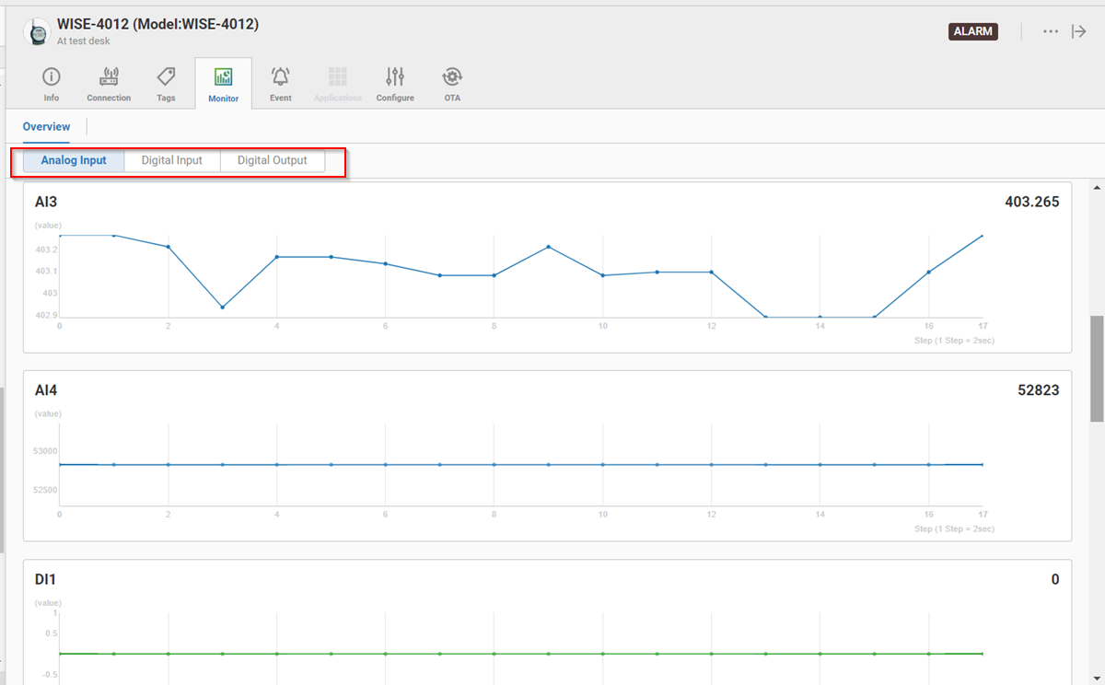
Task: Open the Event alarm bell icon
Action: pyautogui.click(x=280, y=76)
